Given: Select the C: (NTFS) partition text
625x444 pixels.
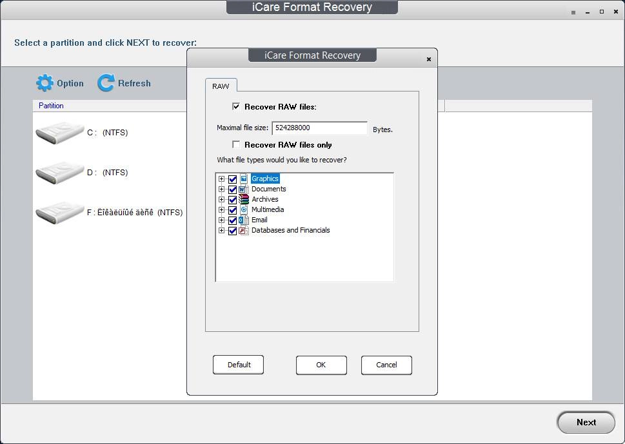Looking at the screenshot, I should [108, 133].
